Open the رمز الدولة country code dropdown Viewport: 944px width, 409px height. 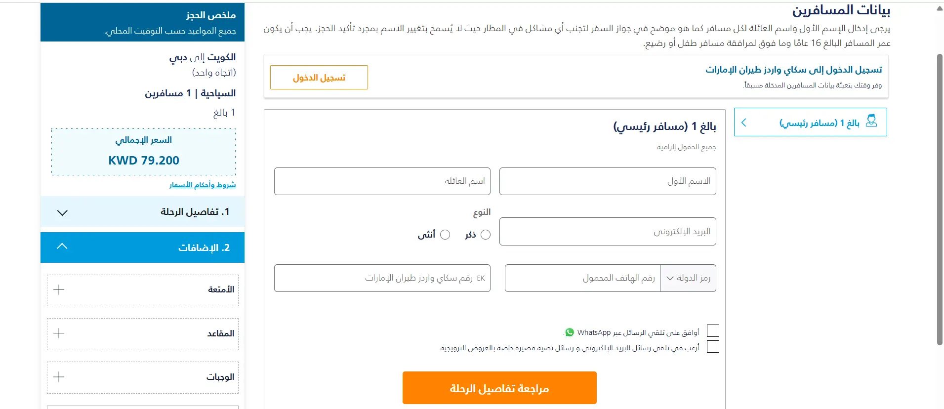[688, 278]
